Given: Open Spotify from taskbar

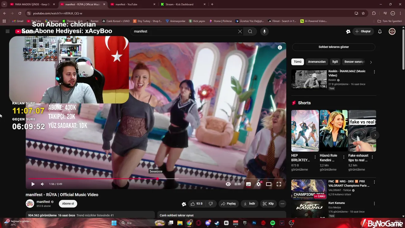Looking at the screenshot, I should point(273,223).
